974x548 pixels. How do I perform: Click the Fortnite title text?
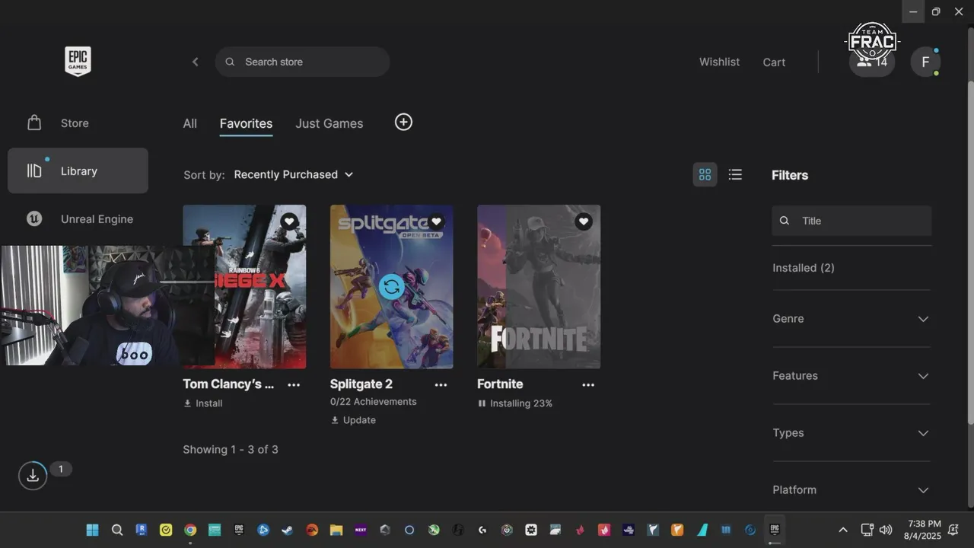click(x=500, y=384)
